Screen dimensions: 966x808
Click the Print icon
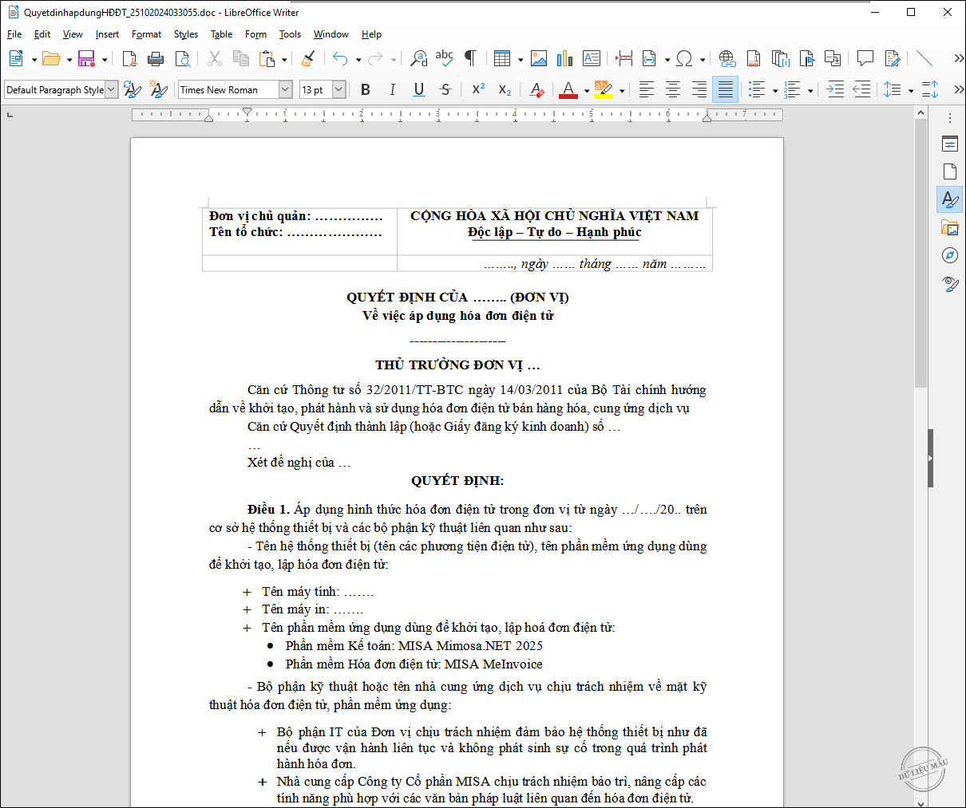coord(156,58)
